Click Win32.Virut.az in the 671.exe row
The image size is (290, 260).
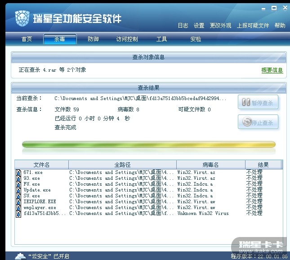(x=196, y=172)
